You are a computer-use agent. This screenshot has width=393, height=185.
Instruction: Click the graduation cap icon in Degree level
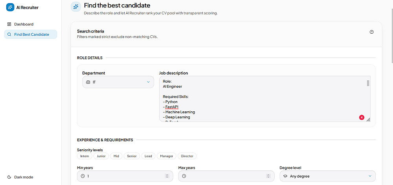click(x=285, y=176)
